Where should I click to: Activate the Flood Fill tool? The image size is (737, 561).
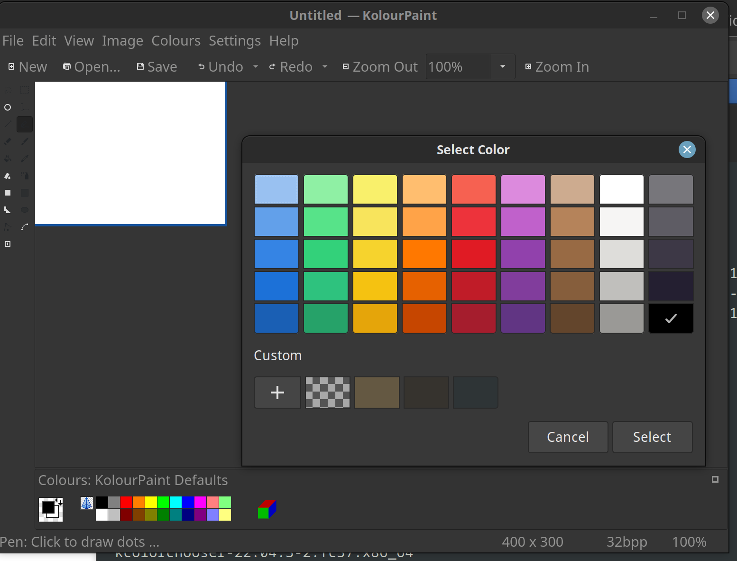(x=8, y=158)
